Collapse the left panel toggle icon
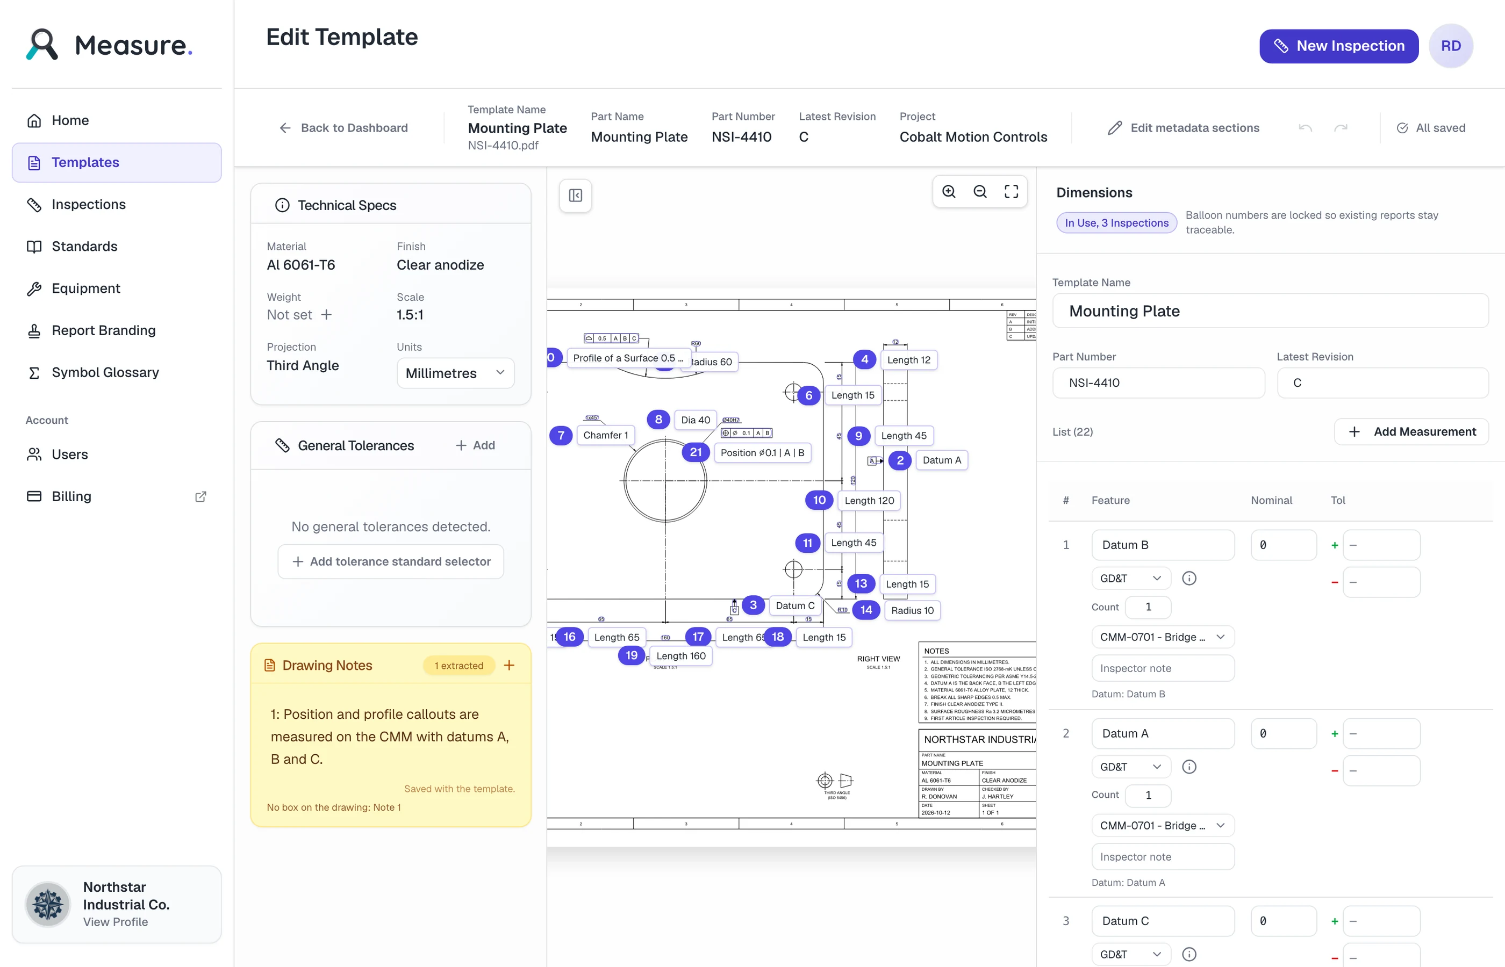 coord(575,196)
